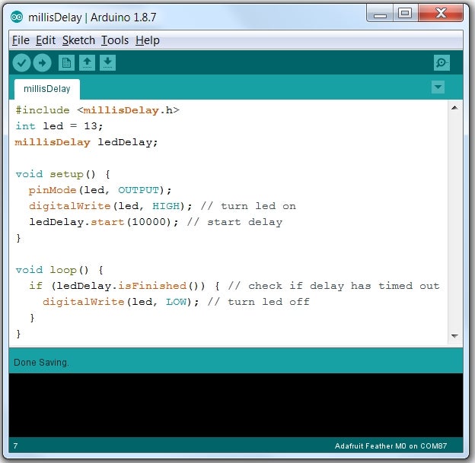Maximize the Arduino window
This screenshot has height=463, width=475.
point(405,14)
